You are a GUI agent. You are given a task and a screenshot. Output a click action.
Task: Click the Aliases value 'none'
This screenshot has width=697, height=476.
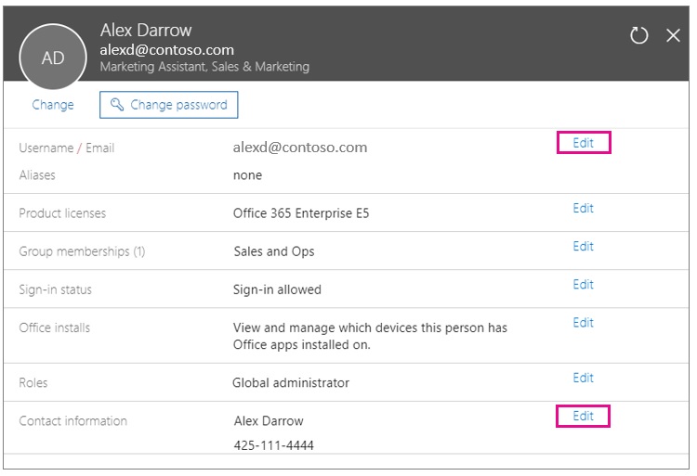[247, 175]
